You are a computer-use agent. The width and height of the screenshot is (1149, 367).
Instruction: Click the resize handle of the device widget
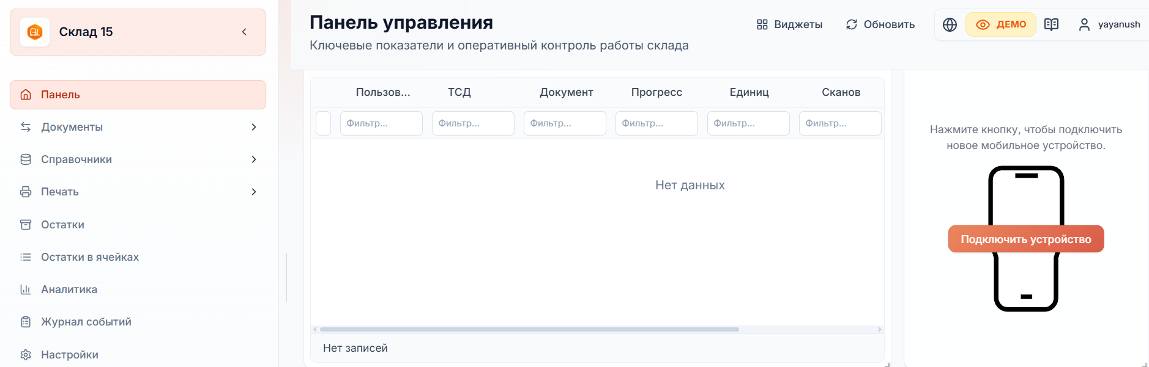(x=1144, y=364)
